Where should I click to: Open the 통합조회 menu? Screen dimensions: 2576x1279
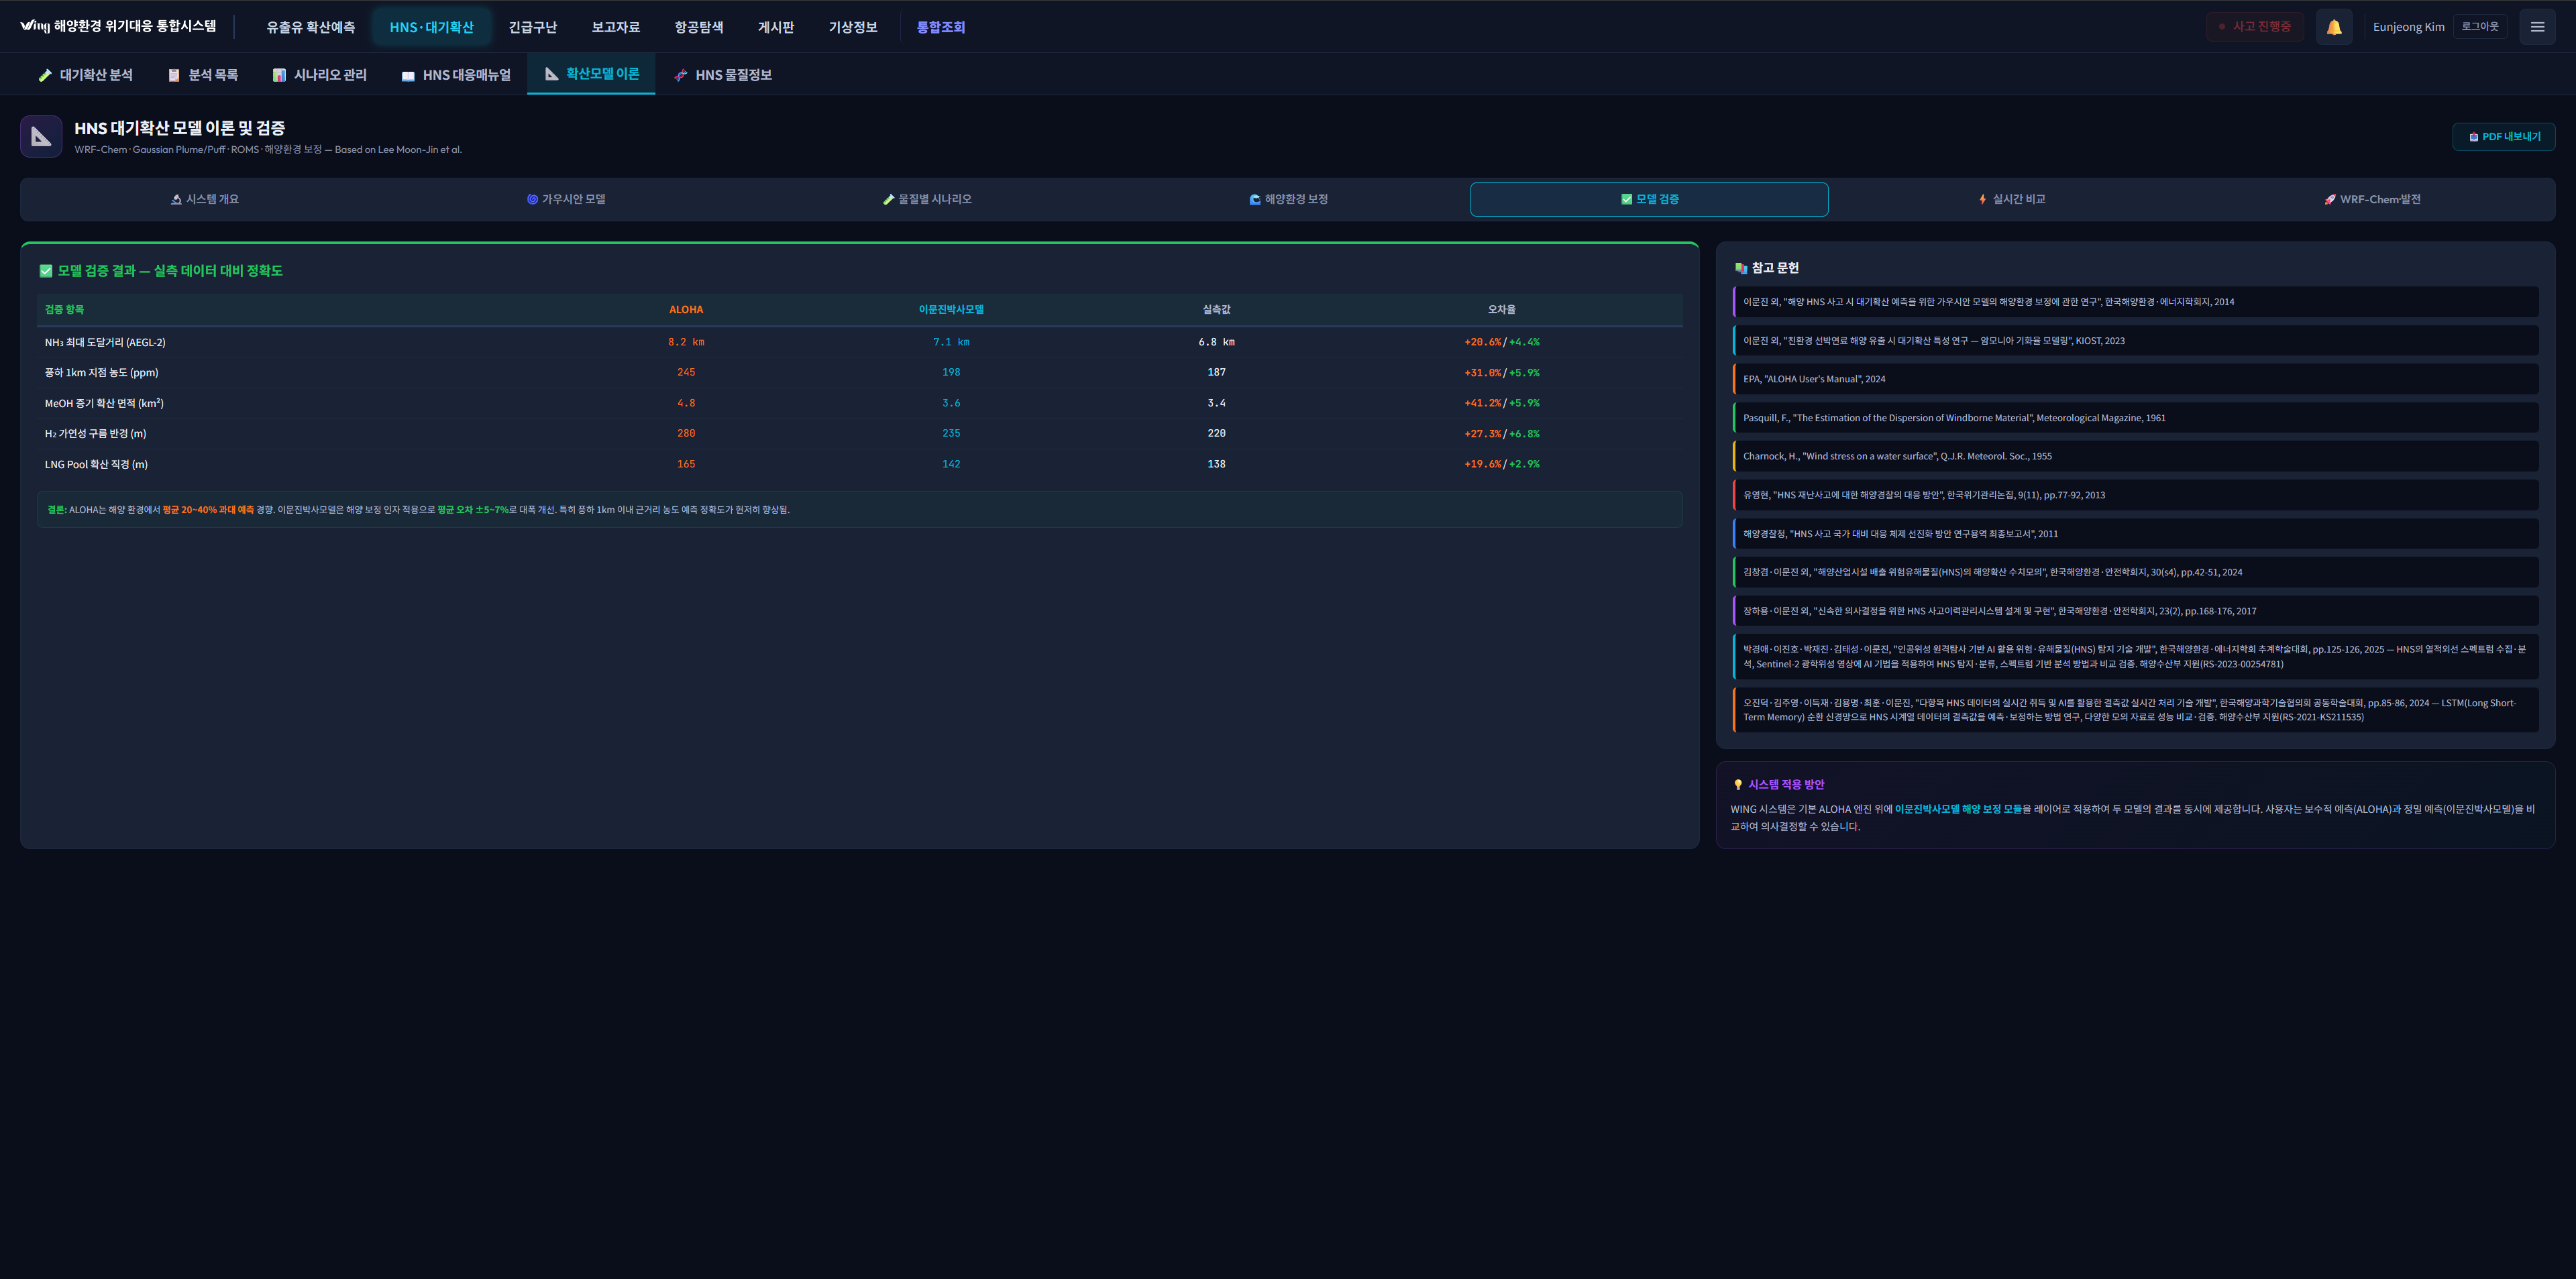tap(940, 27)
